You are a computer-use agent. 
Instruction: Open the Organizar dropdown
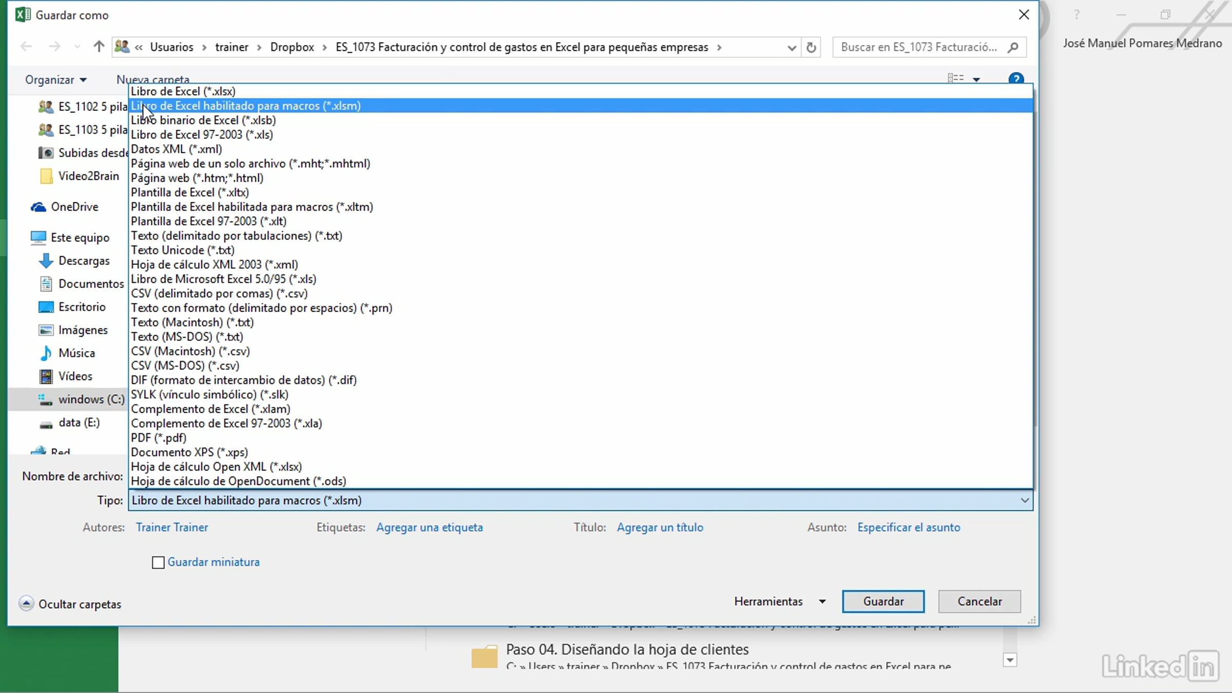[x=55, y=80]
